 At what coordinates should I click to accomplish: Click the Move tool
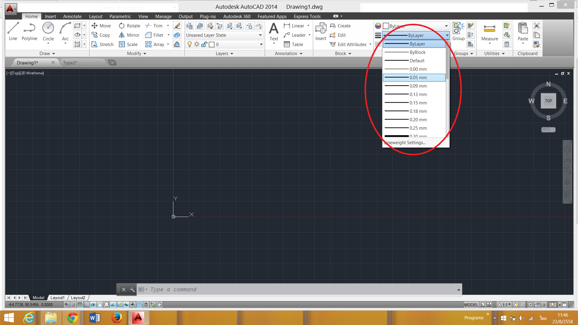[x=101, y=26]
